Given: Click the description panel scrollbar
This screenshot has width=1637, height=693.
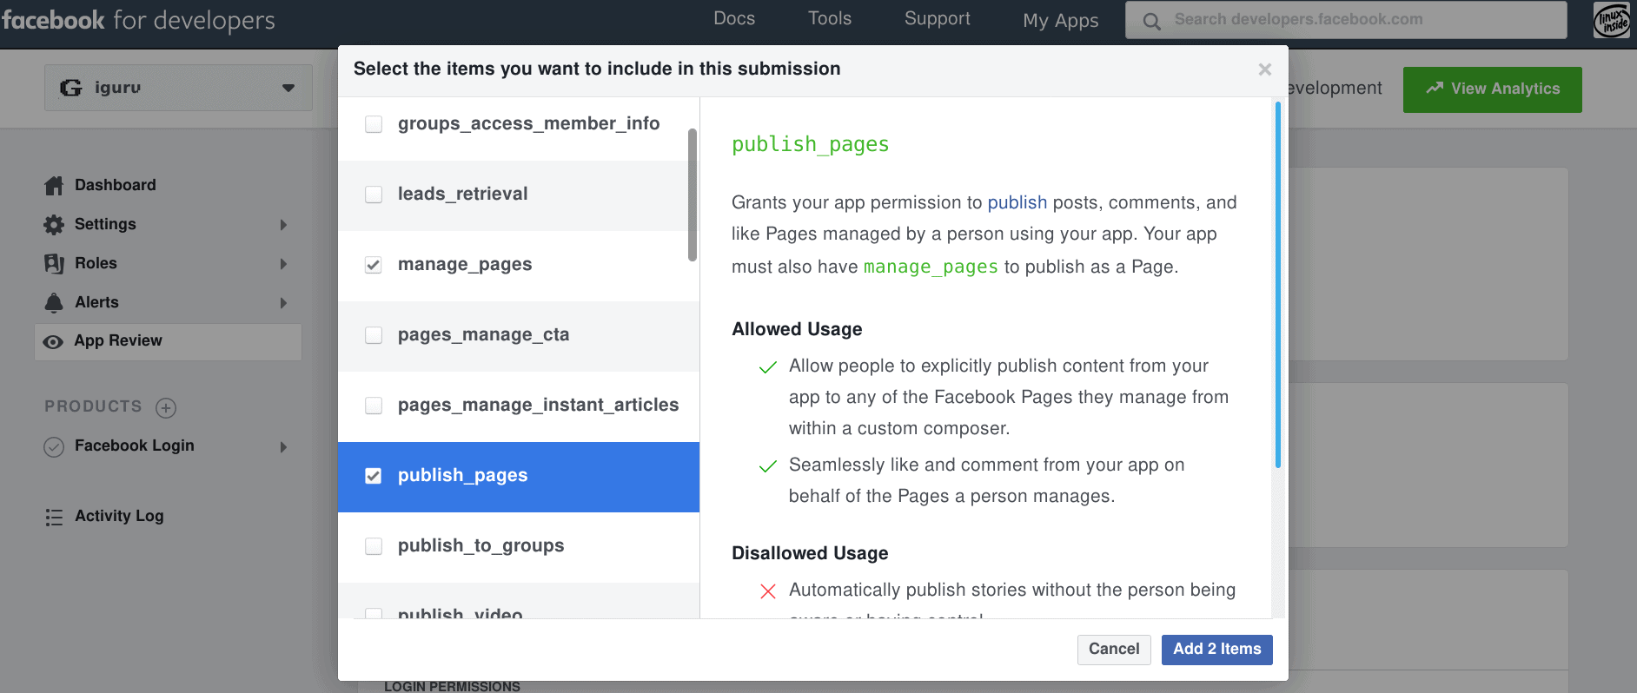Looking at the screenshot, I should 1277,285.
